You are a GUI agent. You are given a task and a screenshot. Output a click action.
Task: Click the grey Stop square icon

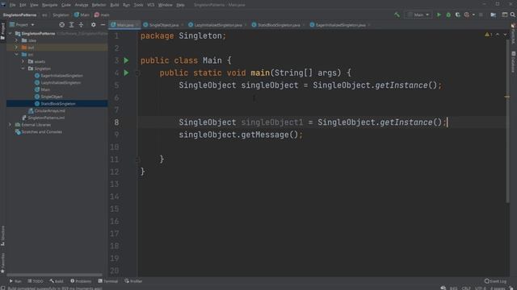(x=481, y=14)
